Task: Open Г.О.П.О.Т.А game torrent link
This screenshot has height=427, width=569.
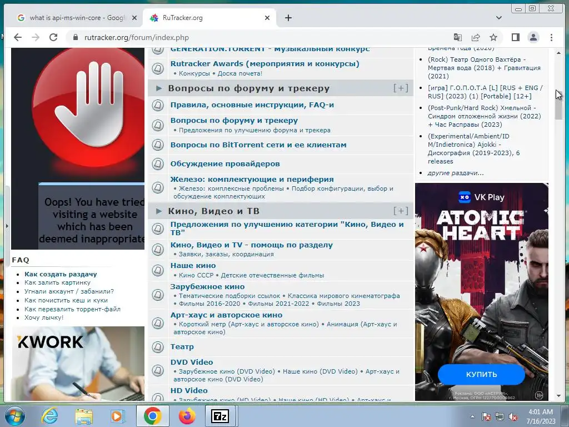Action: click(485, 92)
